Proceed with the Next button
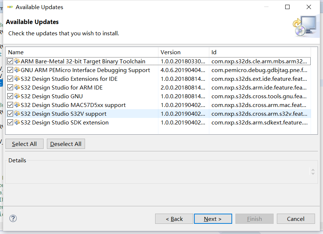This screenshot has width=323, height=234. (213, 219)
